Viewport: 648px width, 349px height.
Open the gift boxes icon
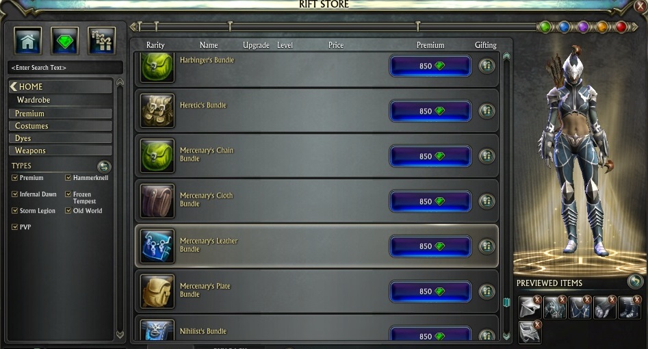[x=102, y=40]
